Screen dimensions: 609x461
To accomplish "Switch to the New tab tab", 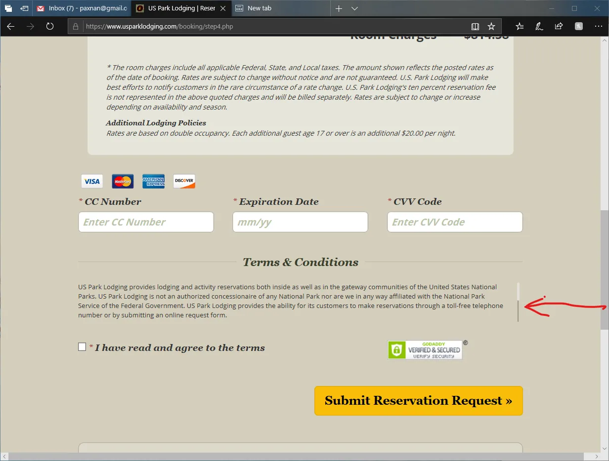I will click(x=280, y=8).
